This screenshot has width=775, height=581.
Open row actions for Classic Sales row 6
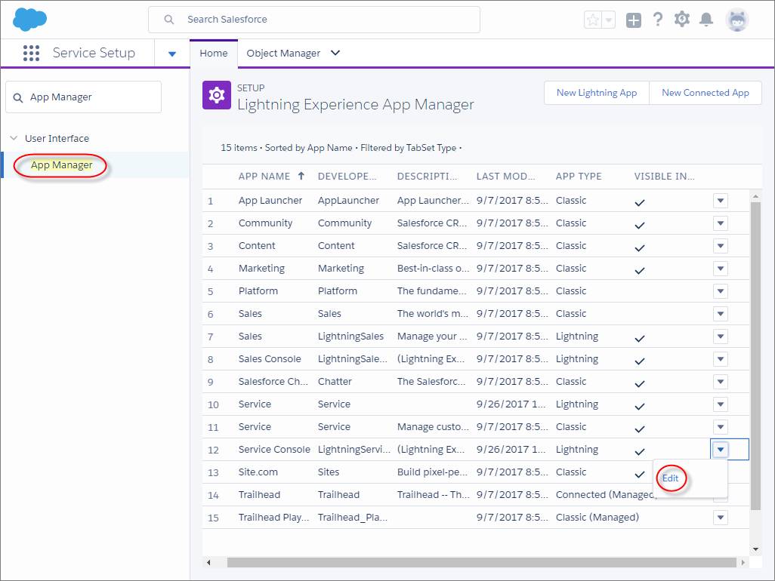point(720,314)
